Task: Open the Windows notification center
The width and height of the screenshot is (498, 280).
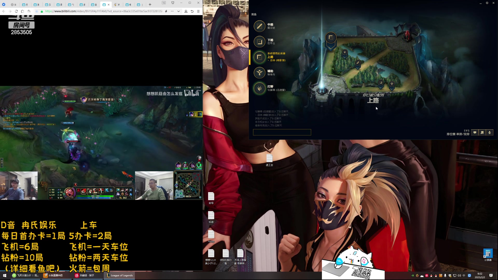Action: coord(491,276)
